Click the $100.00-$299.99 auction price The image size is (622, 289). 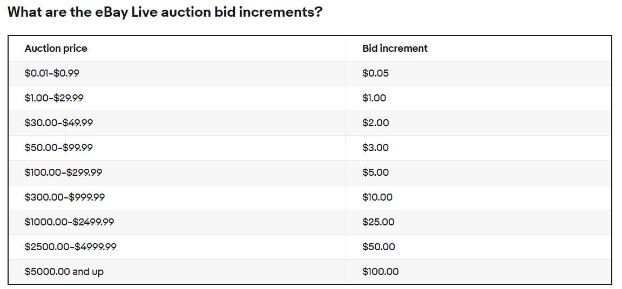click(63, 173)
